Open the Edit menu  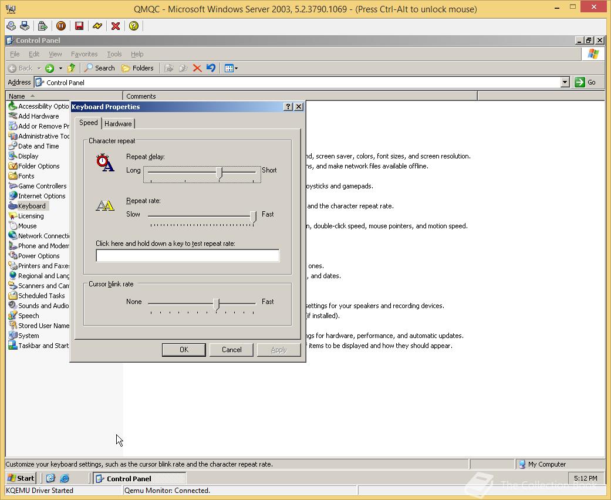tap(34, 54)
